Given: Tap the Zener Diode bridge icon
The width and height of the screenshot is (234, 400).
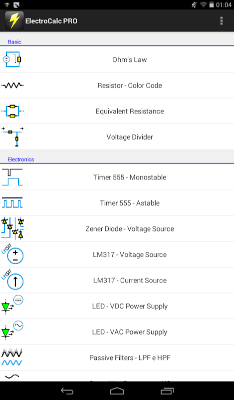Looking at the screenshot, I should (x=12, y=228).
